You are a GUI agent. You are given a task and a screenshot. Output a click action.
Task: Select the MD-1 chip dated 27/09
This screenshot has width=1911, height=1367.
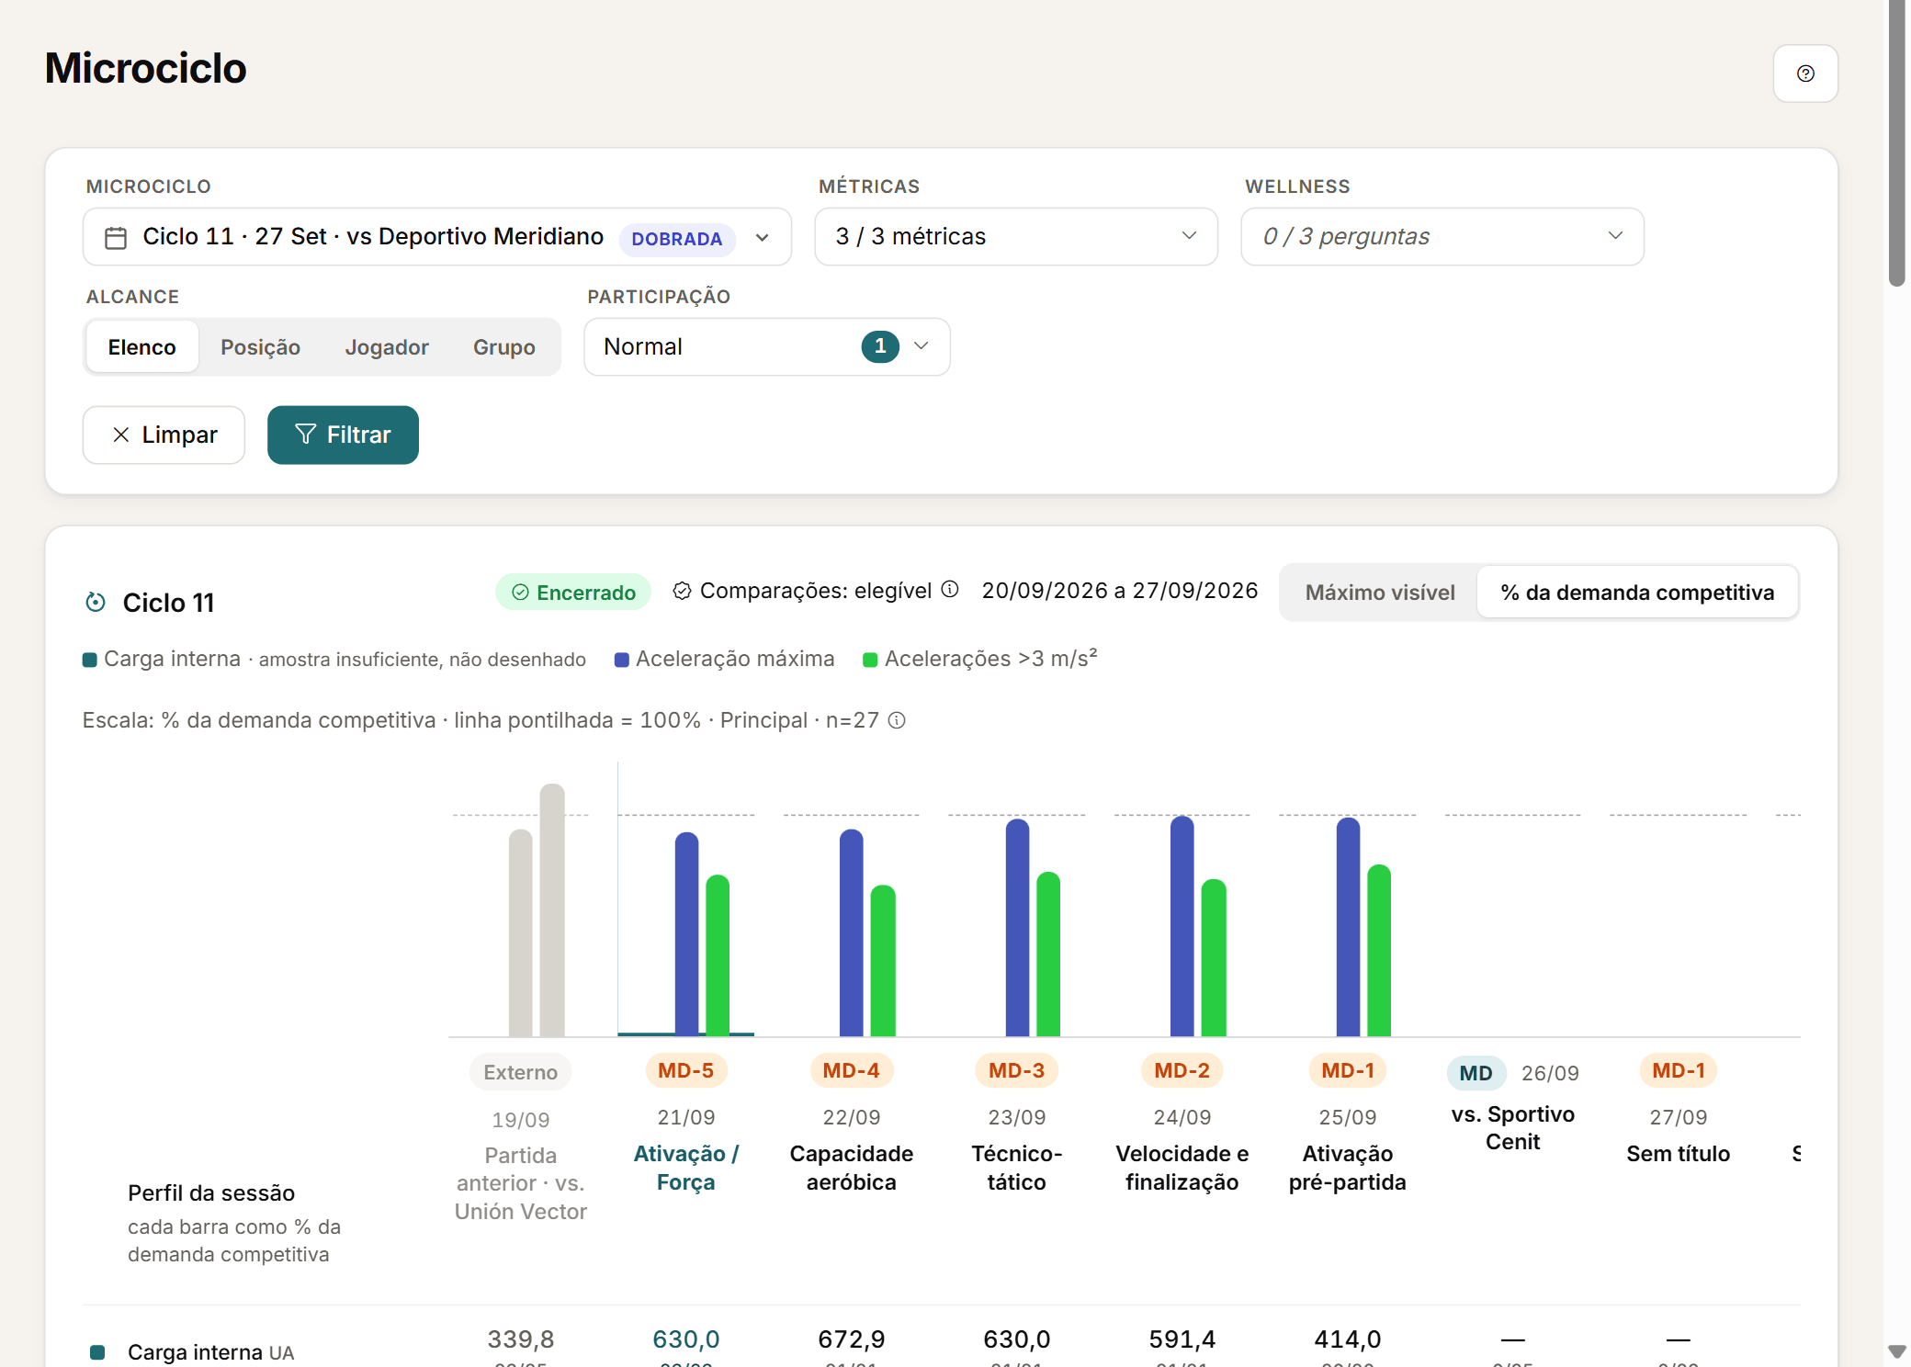(1679, 1070)
